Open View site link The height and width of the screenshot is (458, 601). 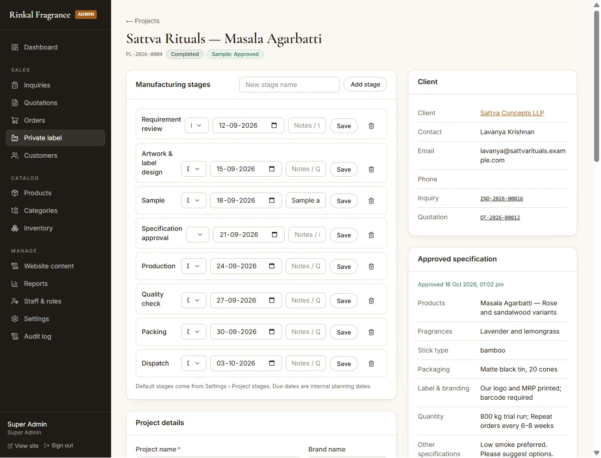tap(23, 446)
